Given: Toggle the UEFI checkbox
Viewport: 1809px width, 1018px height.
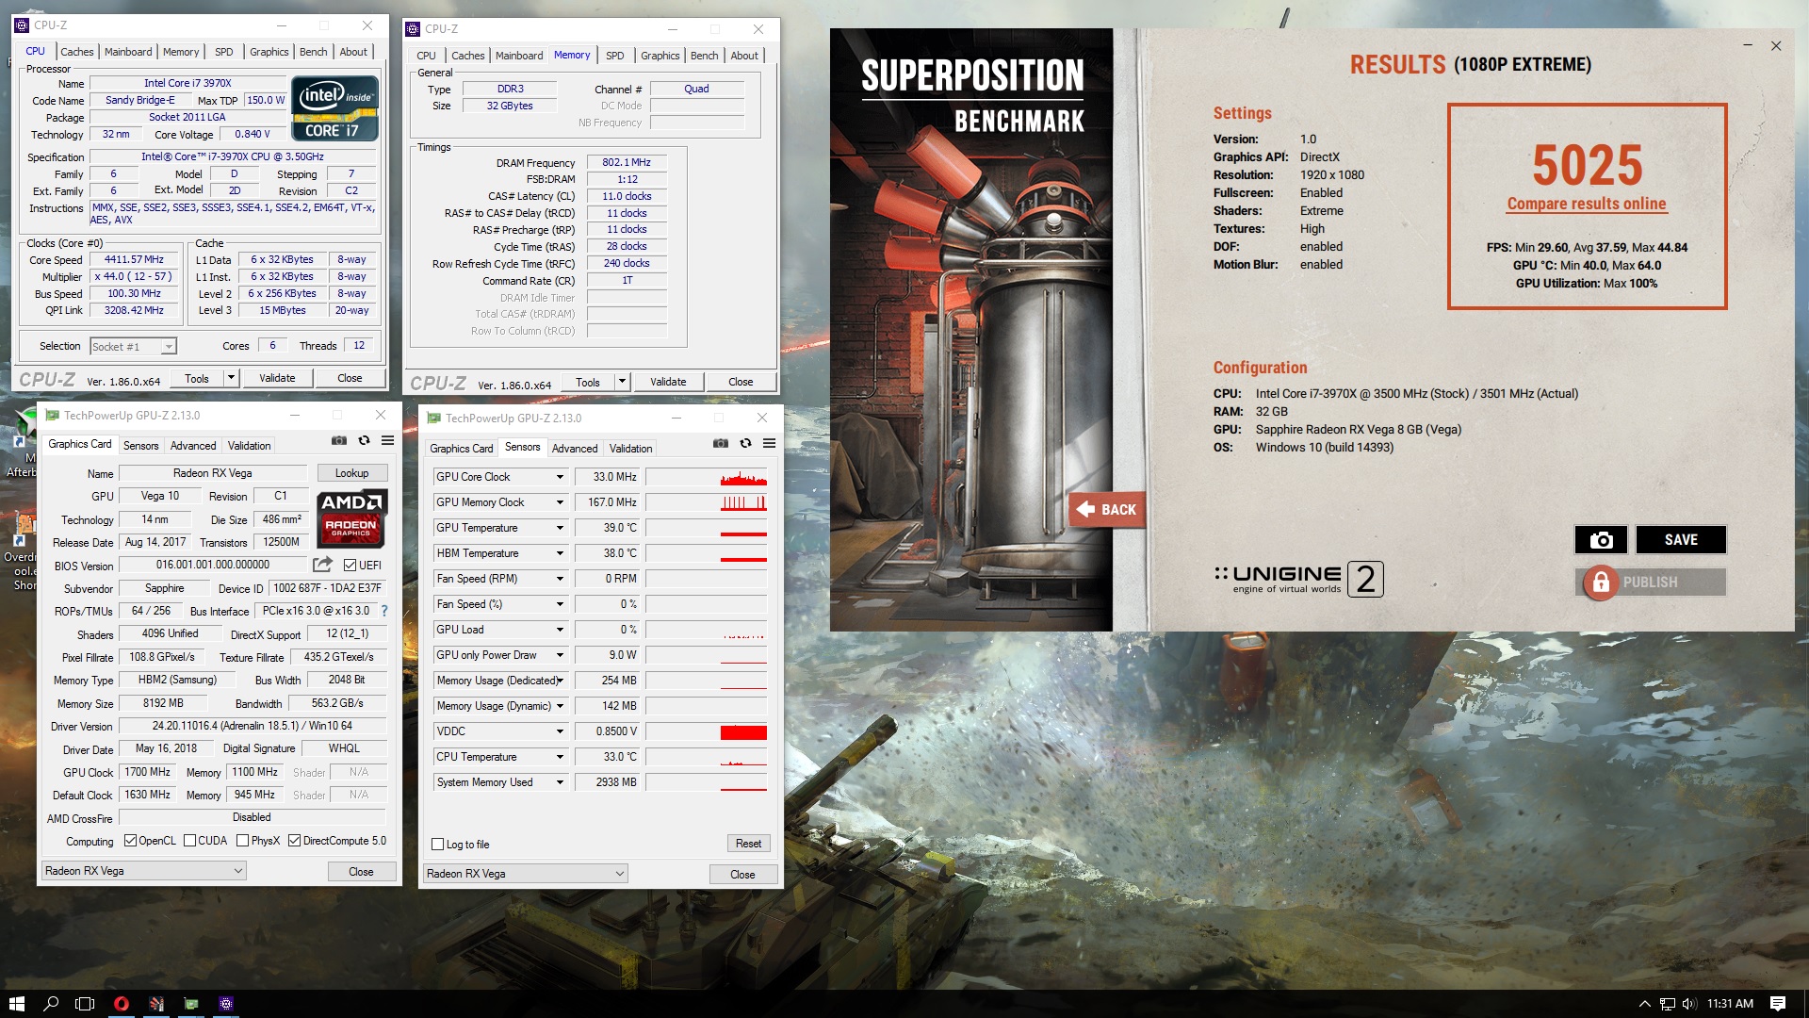Looking at the screenshot, I should point(350,566).
